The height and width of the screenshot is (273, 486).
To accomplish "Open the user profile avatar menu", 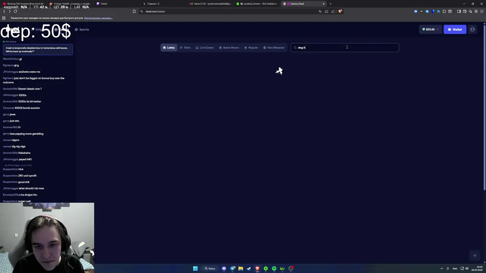I will click(472, 29).
